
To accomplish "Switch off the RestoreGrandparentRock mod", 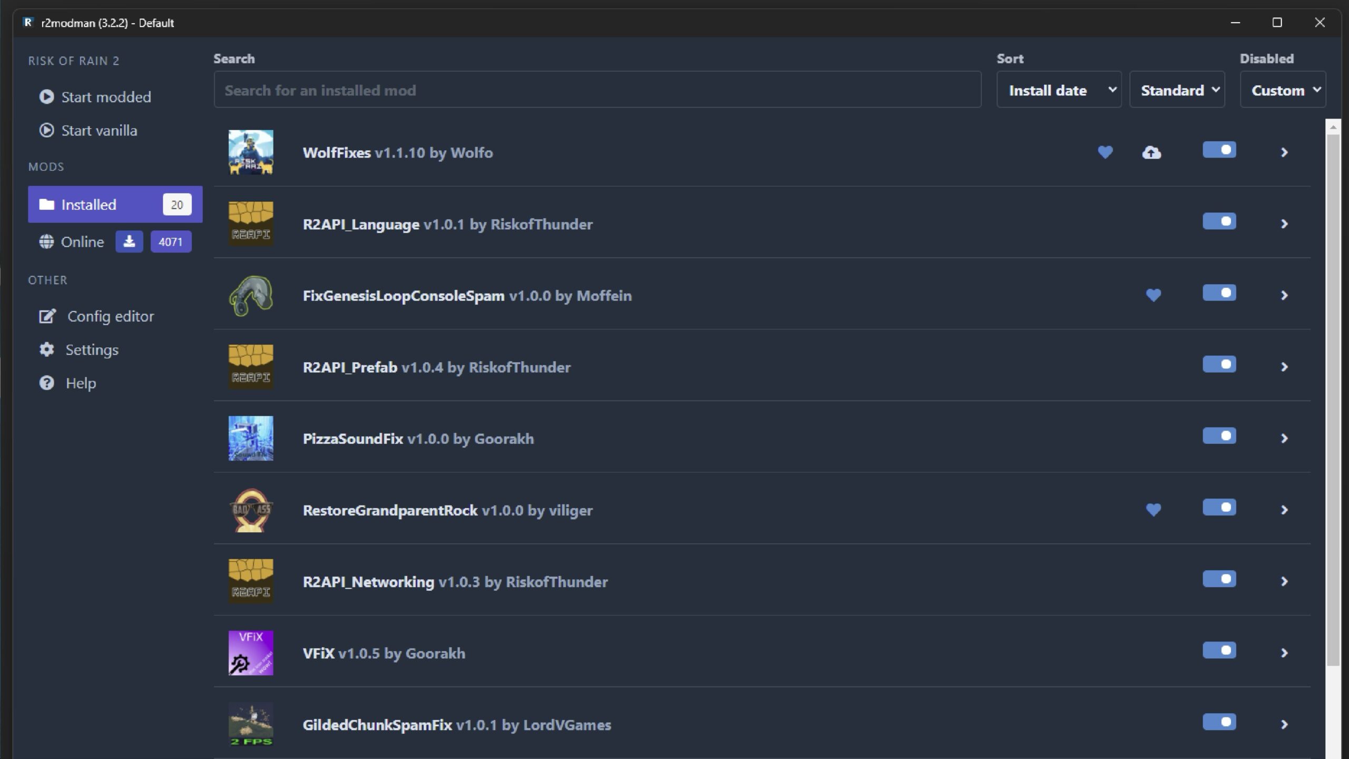I will click(x=1219, y=507).
